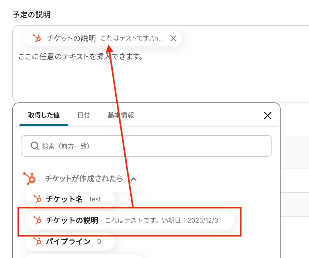309x258 pixels.
Task: Insert the チケット名 test value
Action: coord(69,199)
